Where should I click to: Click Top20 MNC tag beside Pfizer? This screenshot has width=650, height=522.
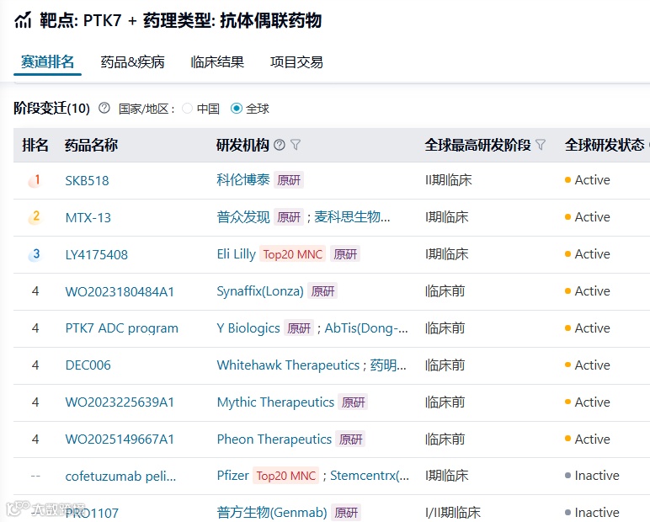pyautogui.click(x=285, y=476)
